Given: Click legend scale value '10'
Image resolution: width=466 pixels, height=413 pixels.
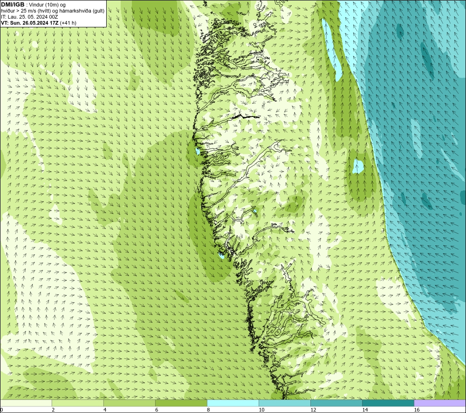Looking at the screenshot, I should (x=261, y=410).
